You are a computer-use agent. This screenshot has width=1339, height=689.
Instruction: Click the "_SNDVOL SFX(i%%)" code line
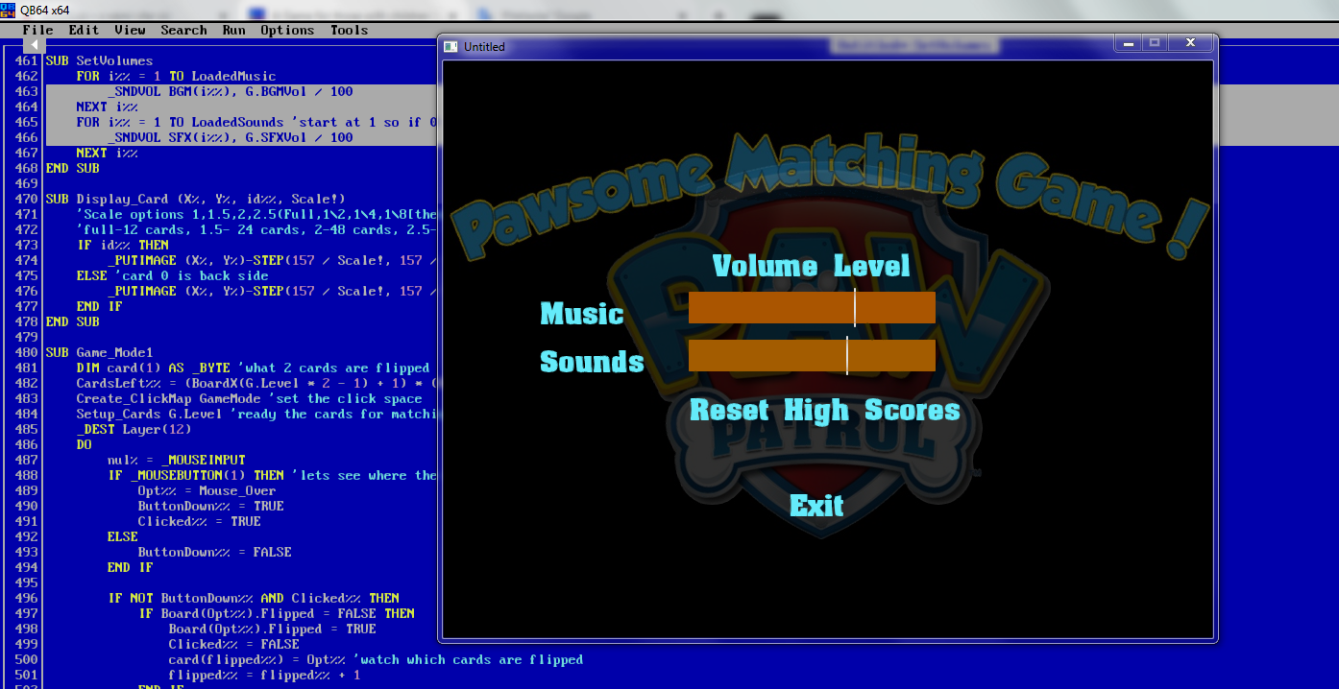coord(230,137)
